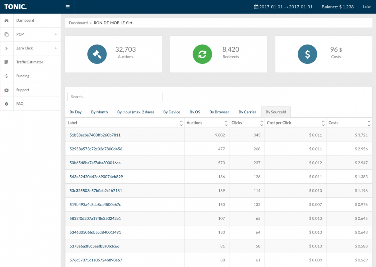
Task: Click the green Redirects refresh icon
Action: pos(202,54)
